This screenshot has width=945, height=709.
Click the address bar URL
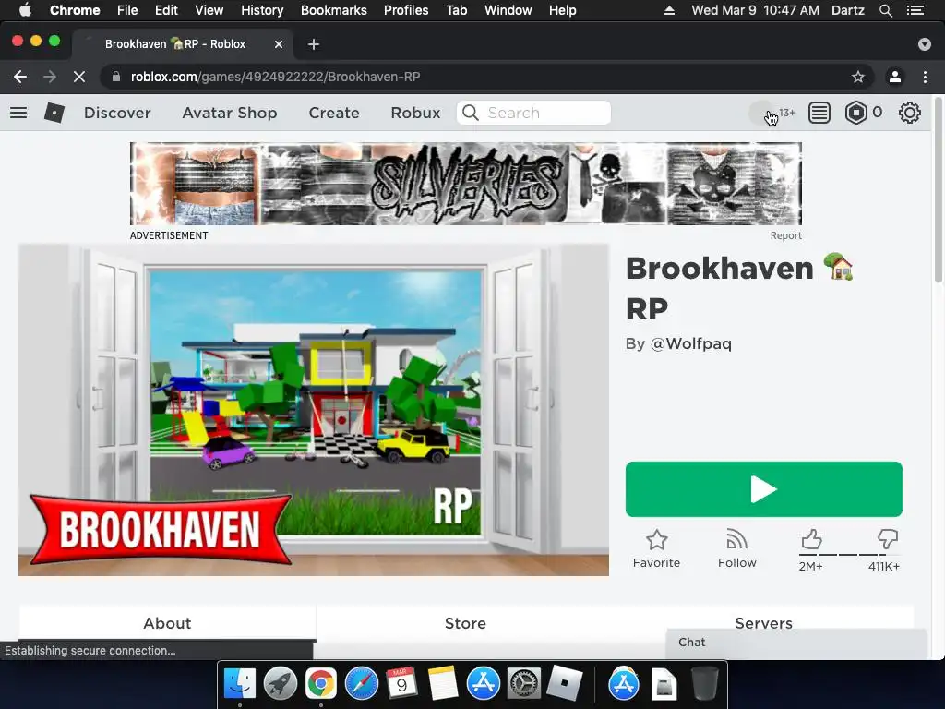click(x=275, y=77)
